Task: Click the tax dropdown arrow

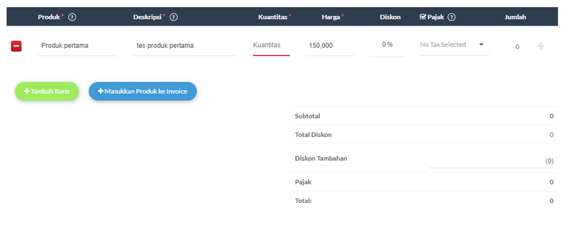Action: pyautogui.click(x=481, y=45)
